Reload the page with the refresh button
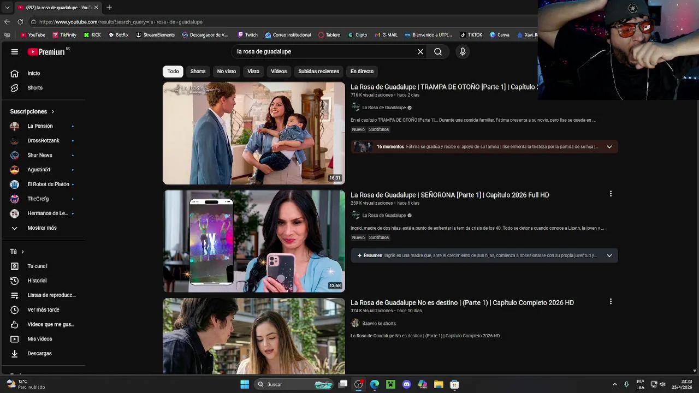 click(x=20, y=22)
